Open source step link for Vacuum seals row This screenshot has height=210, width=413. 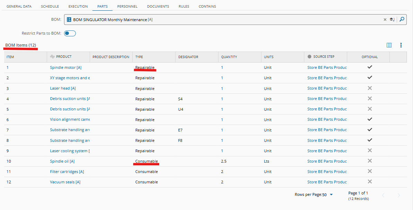click(x=327, y=182)
